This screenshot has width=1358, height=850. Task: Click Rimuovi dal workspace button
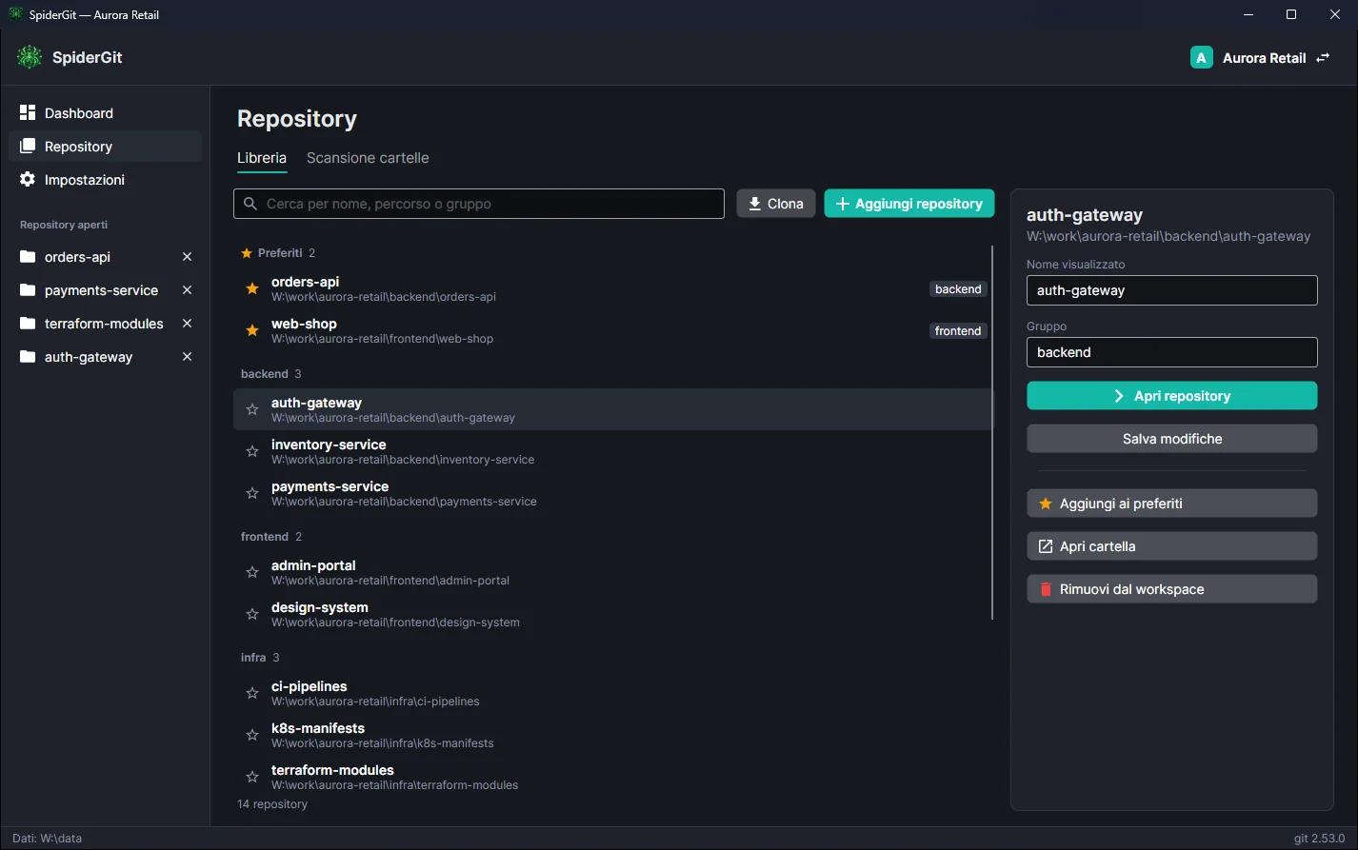point(1172,589)
